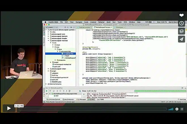The height and width of the screenshot is (124, 187).
Task: Expand External Libraries node
Action: 46,84
